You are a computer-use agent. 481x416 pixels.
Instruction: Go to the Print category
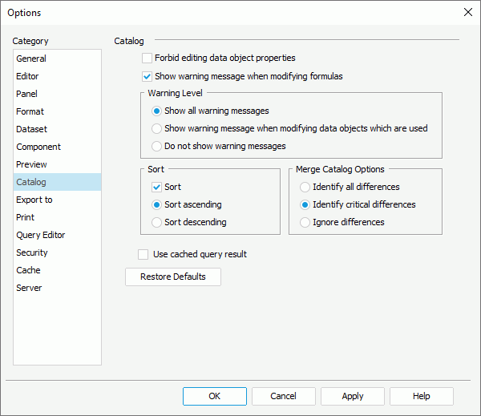pos(57,217)
